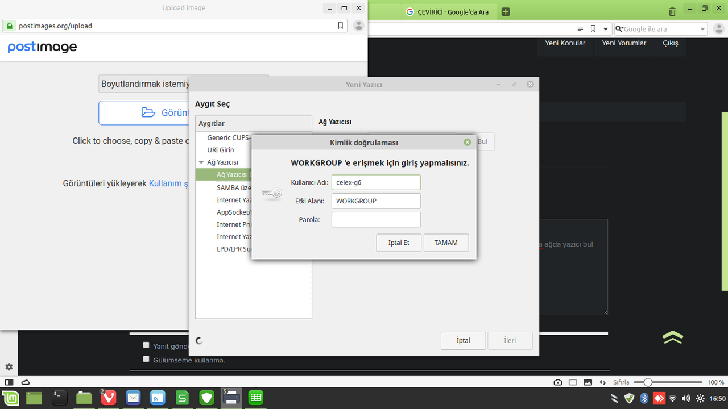Click İptal Et in authentication dialog

[399, 243]
